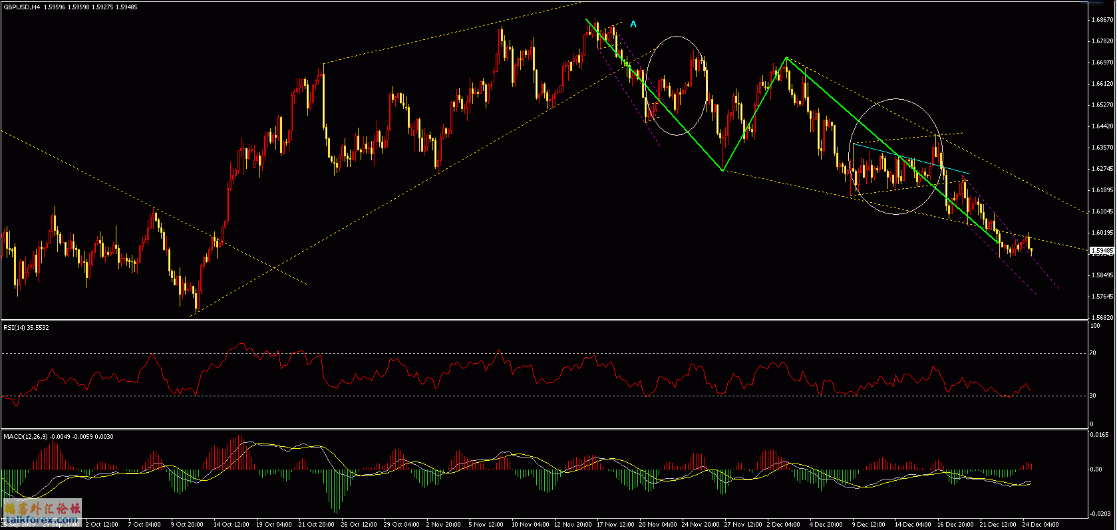Click time axis label 19 Oct 04:00
Viewport: 1117px width, 530px height.
[x=273, y=525]
